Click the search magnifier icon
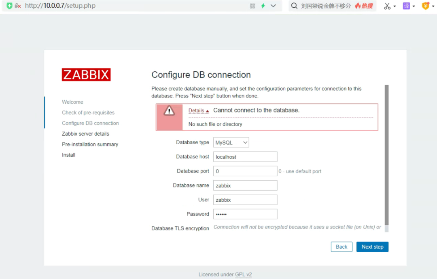The image size is (437, 279). pos(294,6)
